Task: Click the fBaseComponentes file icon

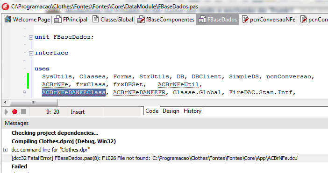Action: point(141,20)
